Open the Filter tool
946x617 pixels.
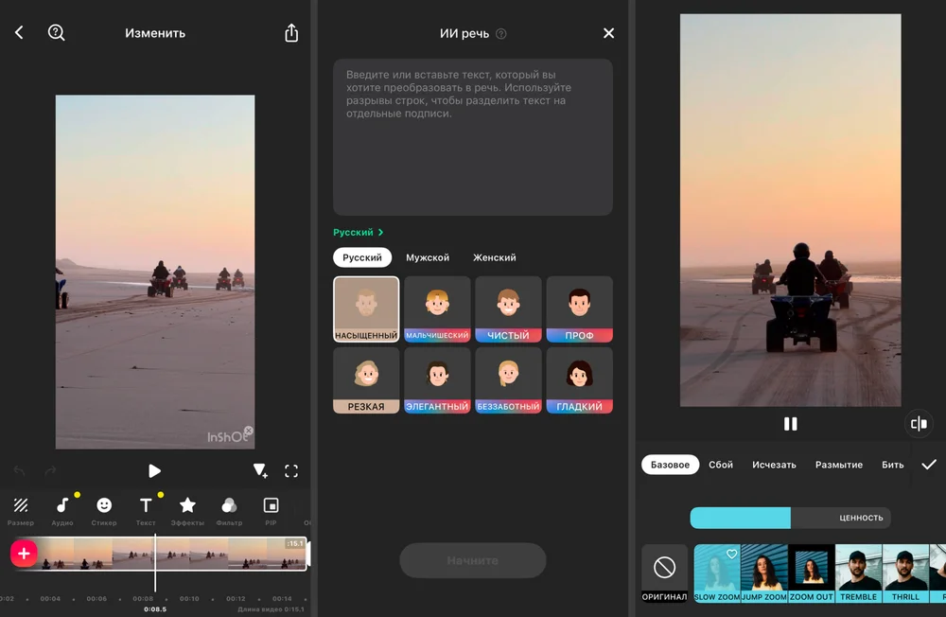[x=229, y=506]
